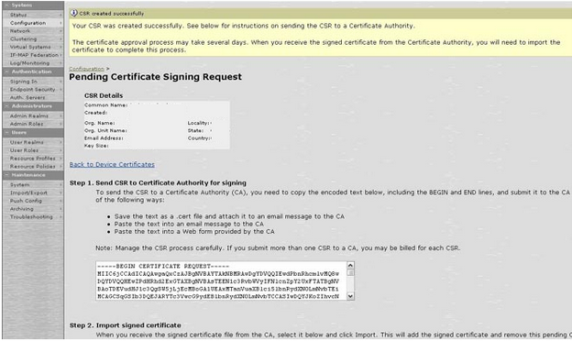Viewport: 572px width, 341px height.
Task: Click inside the certificate request text area
Action: click(221, 280)
